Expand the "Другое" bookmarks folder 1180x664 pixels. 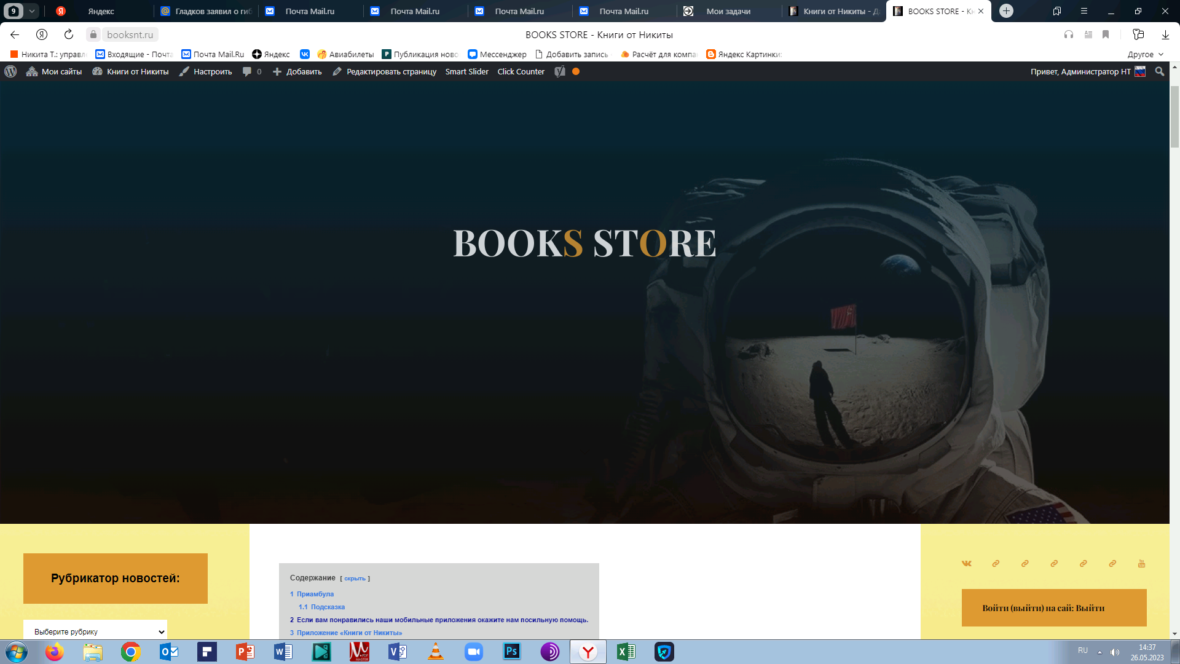(1145, 54)
